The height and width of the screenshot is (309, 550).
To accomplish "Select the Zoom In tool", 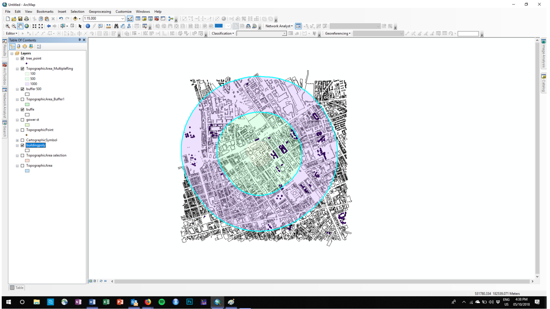I will [x=7, y=26].
